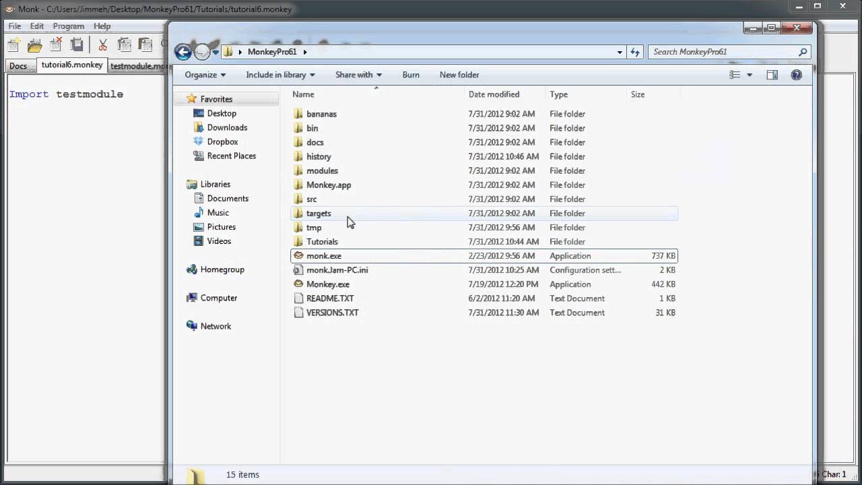The image size is (862, 485).
Task: Click the Forward arrow in Explorer
Action: [202, 52]
